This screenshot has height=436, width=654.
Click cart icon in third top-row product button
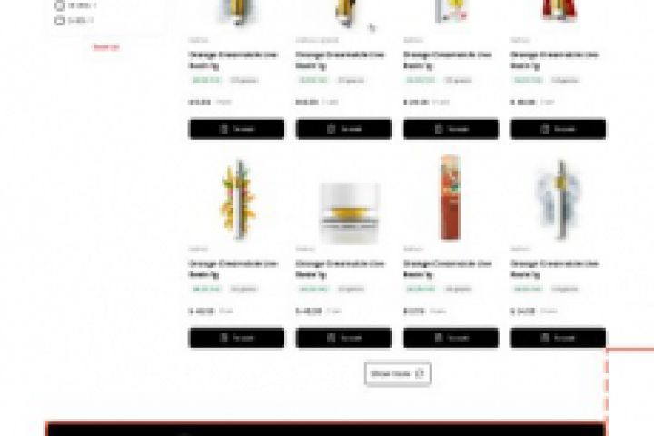[x=439, y=129]
